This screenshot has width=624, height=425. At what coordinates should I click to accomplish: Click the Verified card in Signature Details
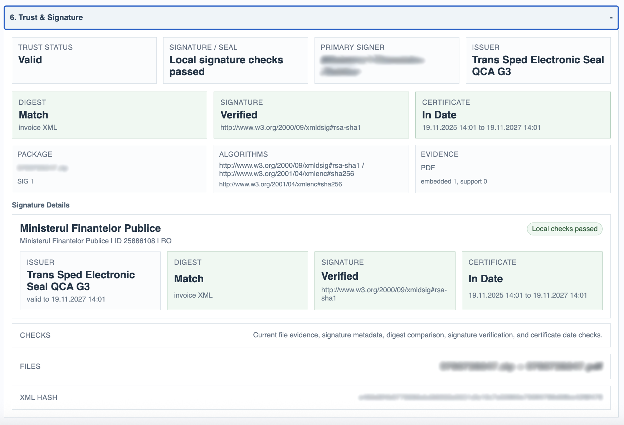pyautogui.click(x=385, y=281)
